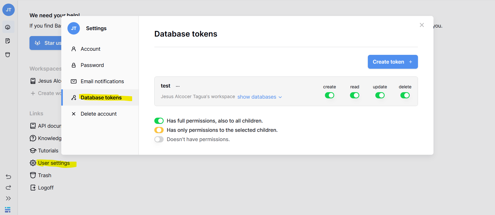Screen dimensions: 495x215
Task: Switch to Email notifications tab
Action: [x=102, y=81]
